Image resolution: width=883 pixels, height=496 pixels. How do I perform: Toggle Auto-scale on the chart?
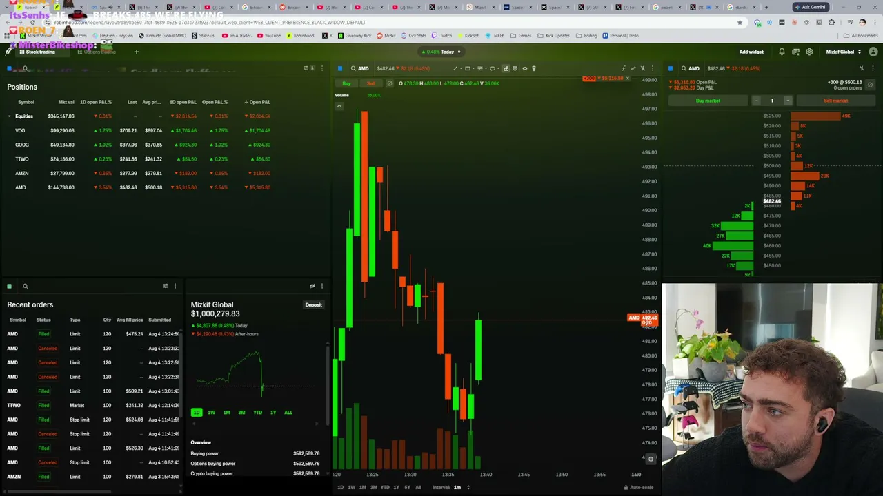[x=638, y=487]
